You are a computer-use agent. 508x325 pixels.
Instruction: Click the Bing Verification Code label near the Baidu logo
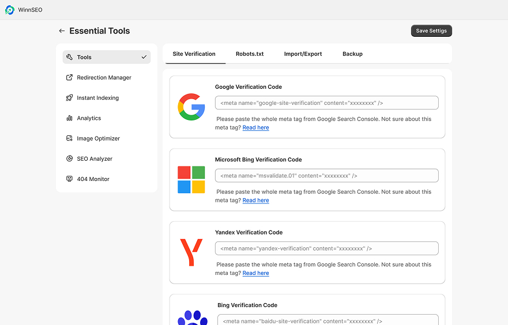[247, 305]
